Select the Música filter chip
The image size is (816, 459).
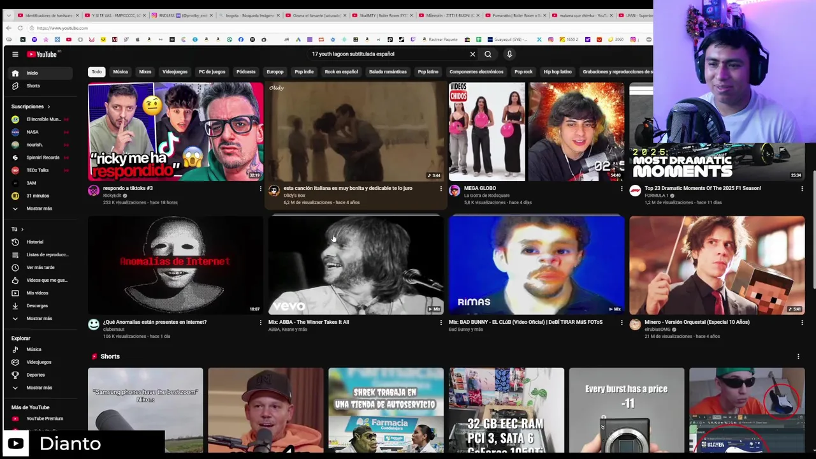pyautogui.click(x=120, y=72)
